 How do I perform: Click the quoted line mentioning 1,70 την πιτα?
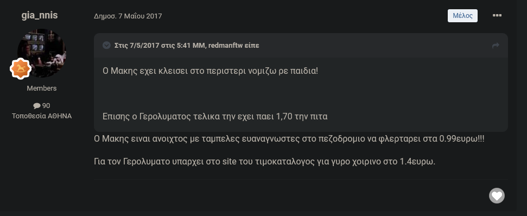click(215, 117)
